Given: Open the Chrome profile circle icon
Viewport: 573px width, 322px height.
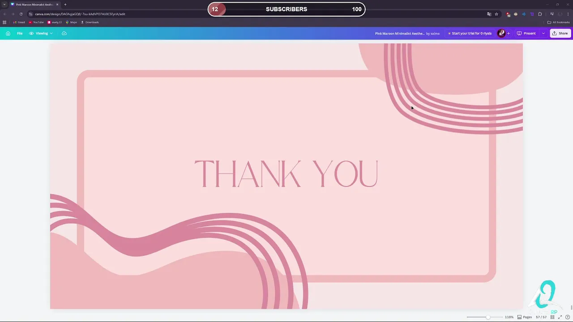Looking at the screenshot, I should 560,14.
